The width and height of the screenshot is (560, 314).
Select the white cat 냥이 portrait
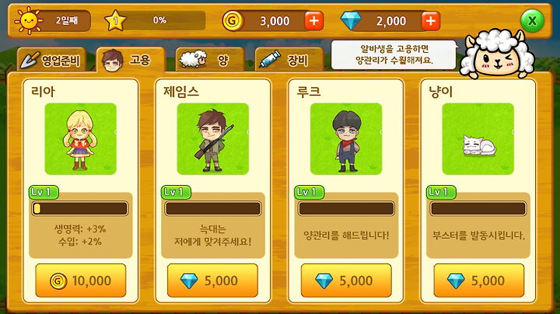[x=478, y=139]
